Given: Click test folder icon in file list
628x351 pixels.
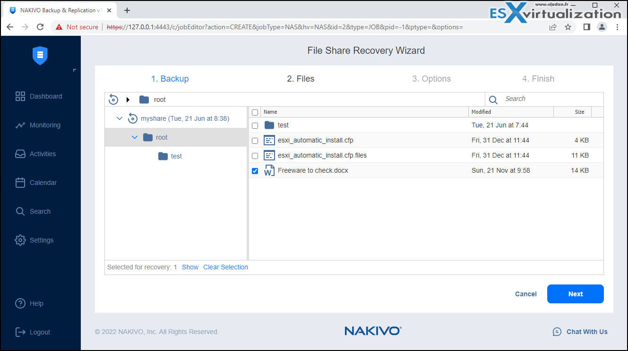Looking at the screenshot, I should pyautogui.click(x=269, y=125).
